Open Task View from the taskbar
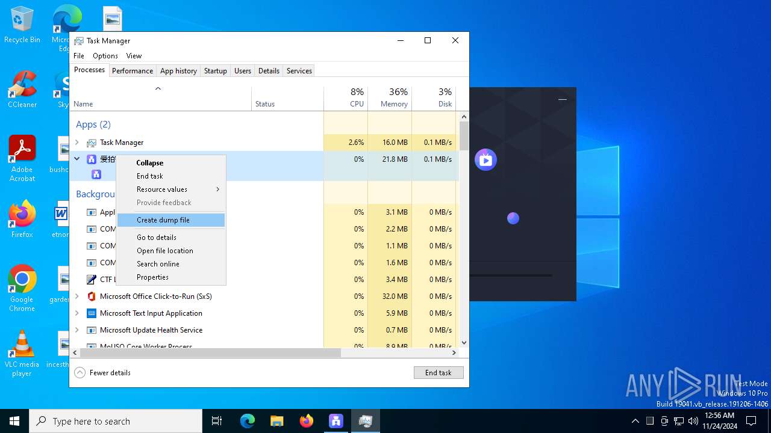This screenshot has height=433, width=771. (217, 421)
